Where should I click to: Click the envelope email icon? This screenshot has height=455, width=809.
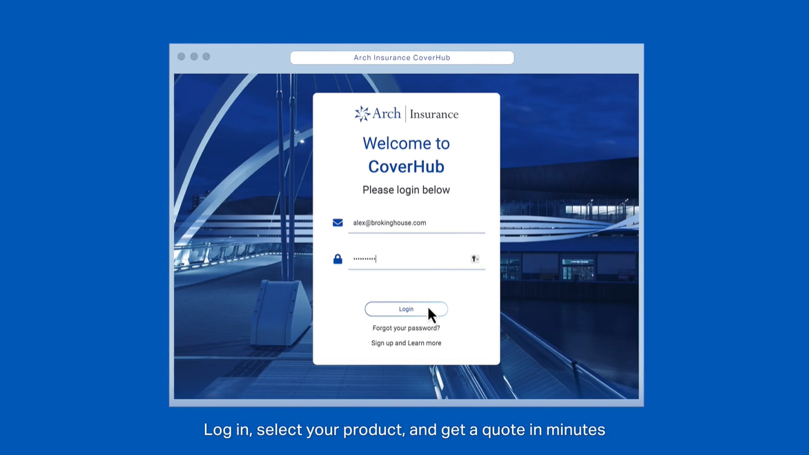(x=338, y=223)
